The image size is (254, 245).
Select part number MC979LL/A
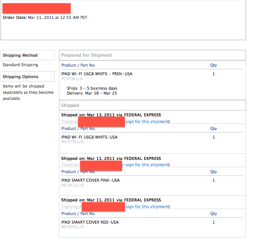pos(73,142)
